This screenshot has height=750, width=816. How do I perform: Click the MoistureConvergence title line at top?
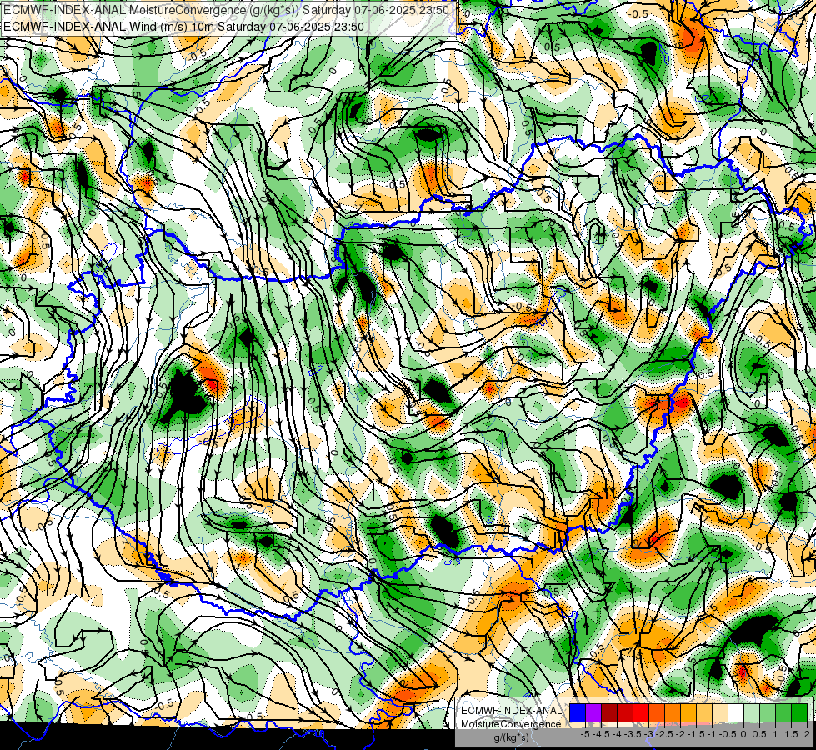pos(226,10)
